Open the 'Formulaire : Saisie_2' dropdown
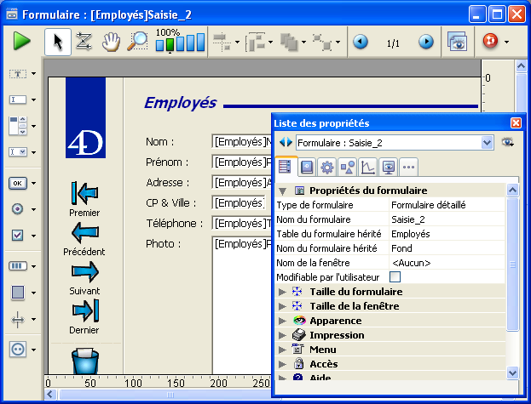Screen dimensions: 531x404 click(x=488, y=143)
